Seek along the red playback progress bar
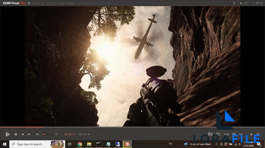The image size is (265, 148). tap(132, 127)
